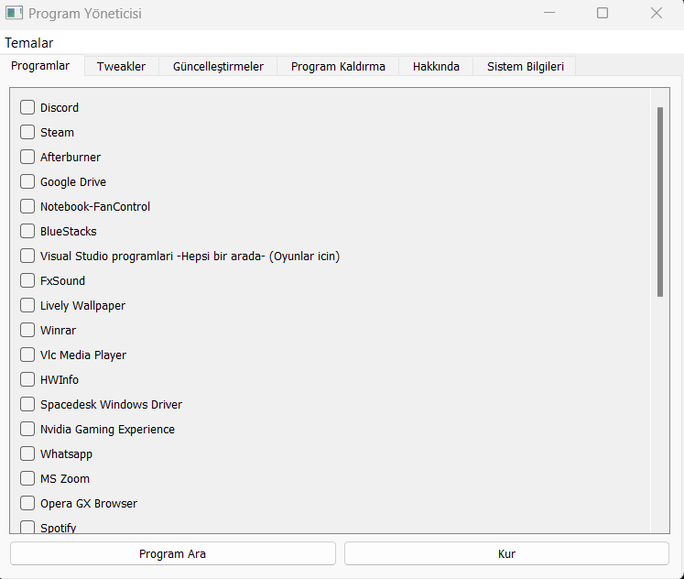This screenshot has height=579, width=684.
Task: Enable the Steam checkbox
Action: tap(27, 132)
